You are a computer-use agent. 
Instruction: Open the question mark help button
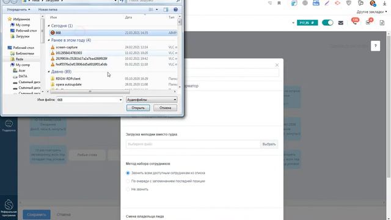point(376,46)
